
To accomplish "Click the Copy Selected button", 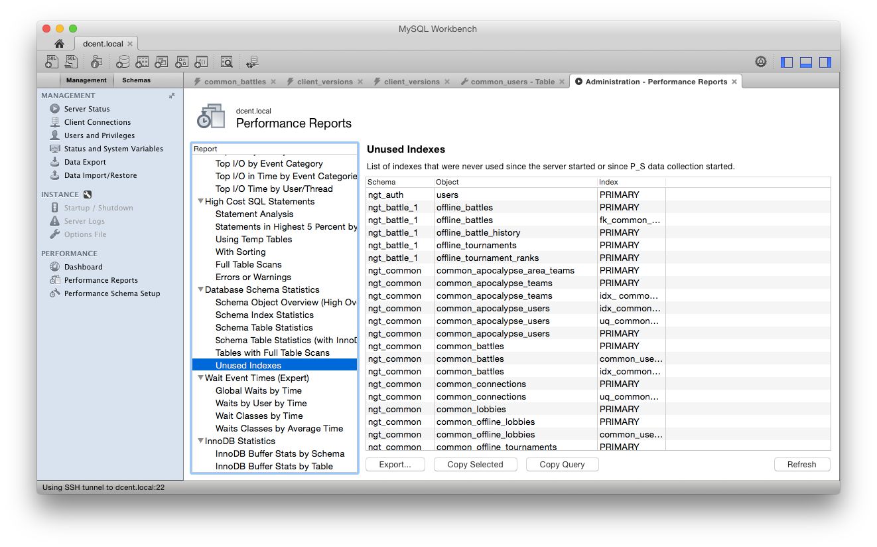I will [476, 465].
